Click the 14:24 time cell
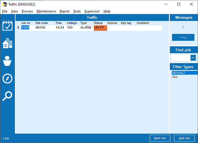 point(60,28)
